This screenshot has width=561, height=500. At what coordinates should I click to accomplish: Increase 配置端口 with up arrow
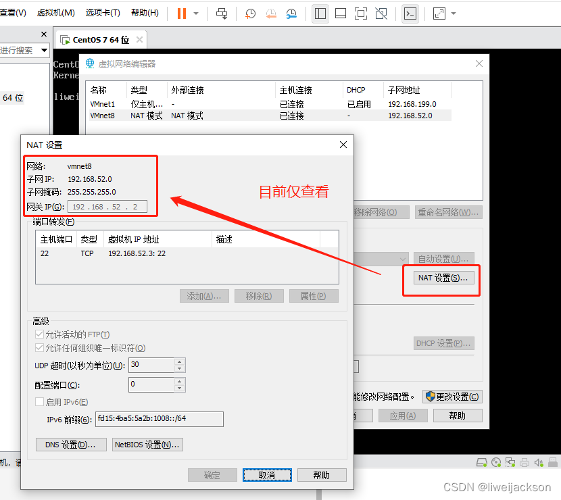click(180, 381)
